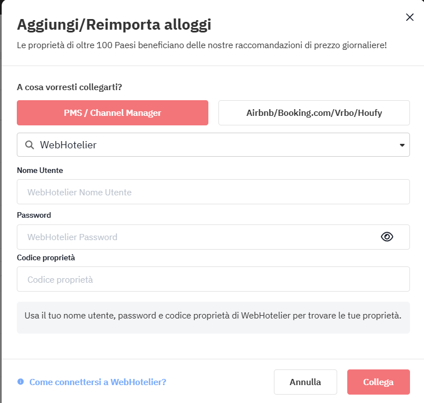
Task: Focus the Codice proprietà input field
Action: tap(213, 279)
